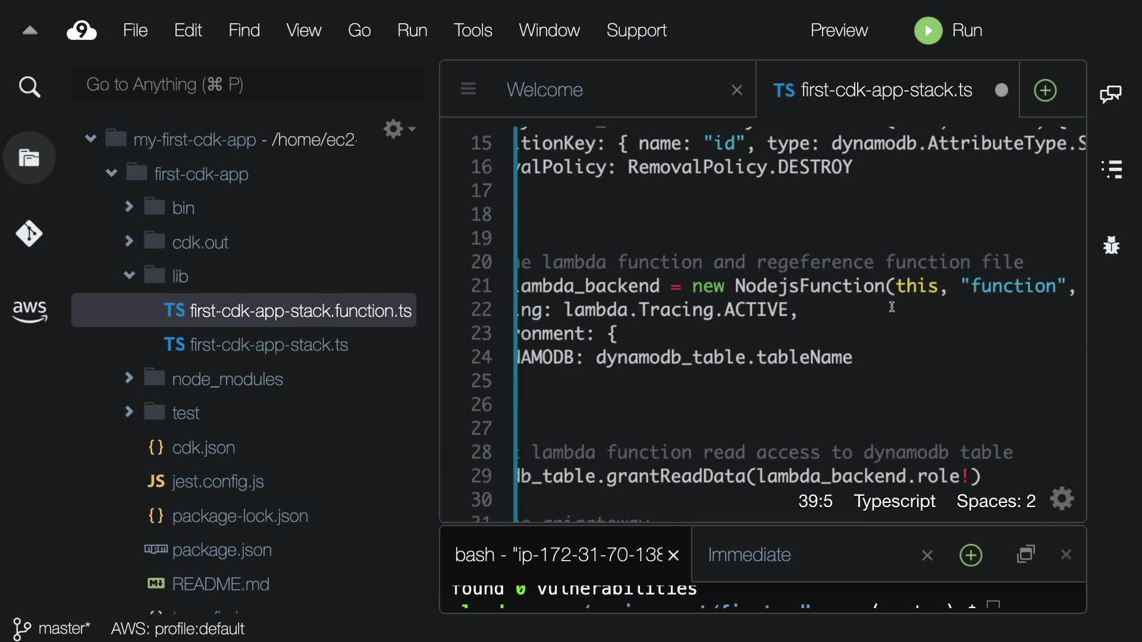Maximize the terminal pane icon
The width and height of the screenshot is (1142, 642).
1026,555
